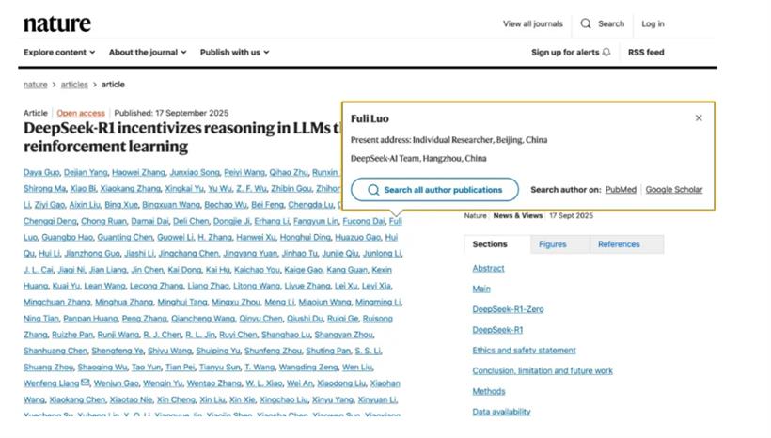Click author Junxiao Song

tap(195, 173)
